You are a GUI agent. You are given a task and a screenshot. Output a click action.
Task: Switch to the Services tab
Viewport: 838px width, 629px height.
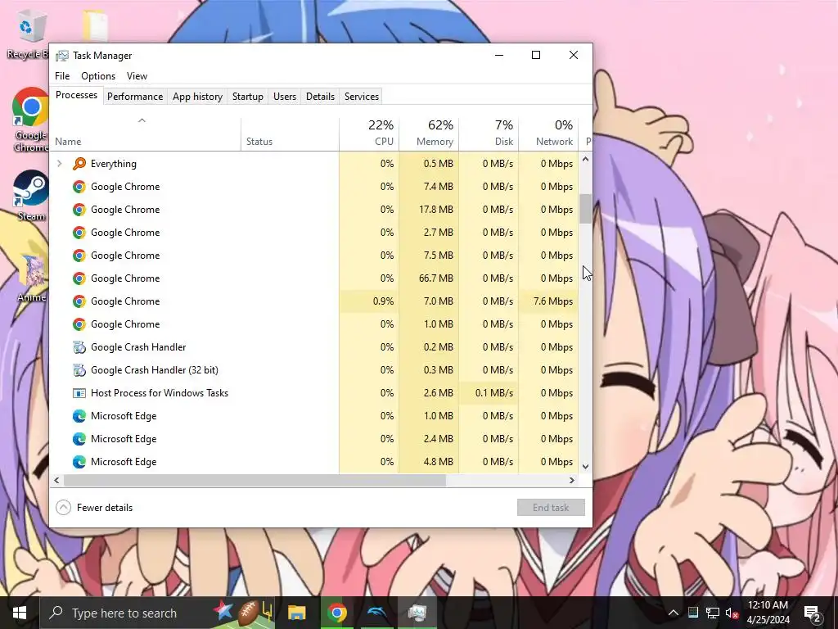click(361, 97)
